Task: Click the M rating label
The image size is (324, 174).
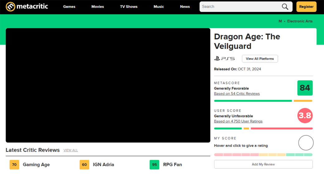Action: tap(280, 21)
